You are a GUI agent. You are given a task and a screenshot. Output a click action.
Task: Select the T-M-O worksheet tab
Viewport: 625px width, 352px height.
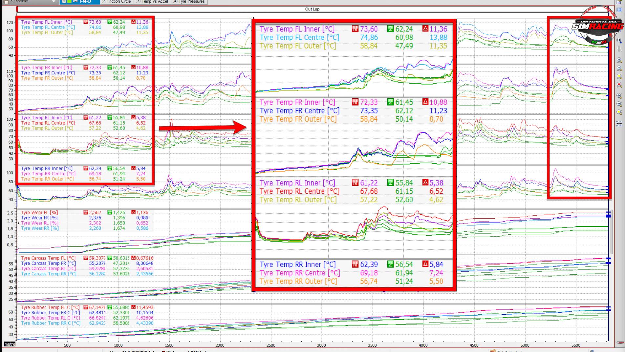pos(85,2)
